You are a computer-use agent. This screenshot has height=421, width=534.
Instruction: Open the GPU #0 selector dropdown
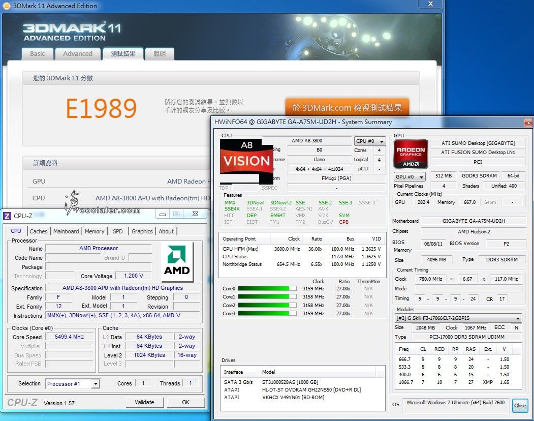[x=410, y=176]
